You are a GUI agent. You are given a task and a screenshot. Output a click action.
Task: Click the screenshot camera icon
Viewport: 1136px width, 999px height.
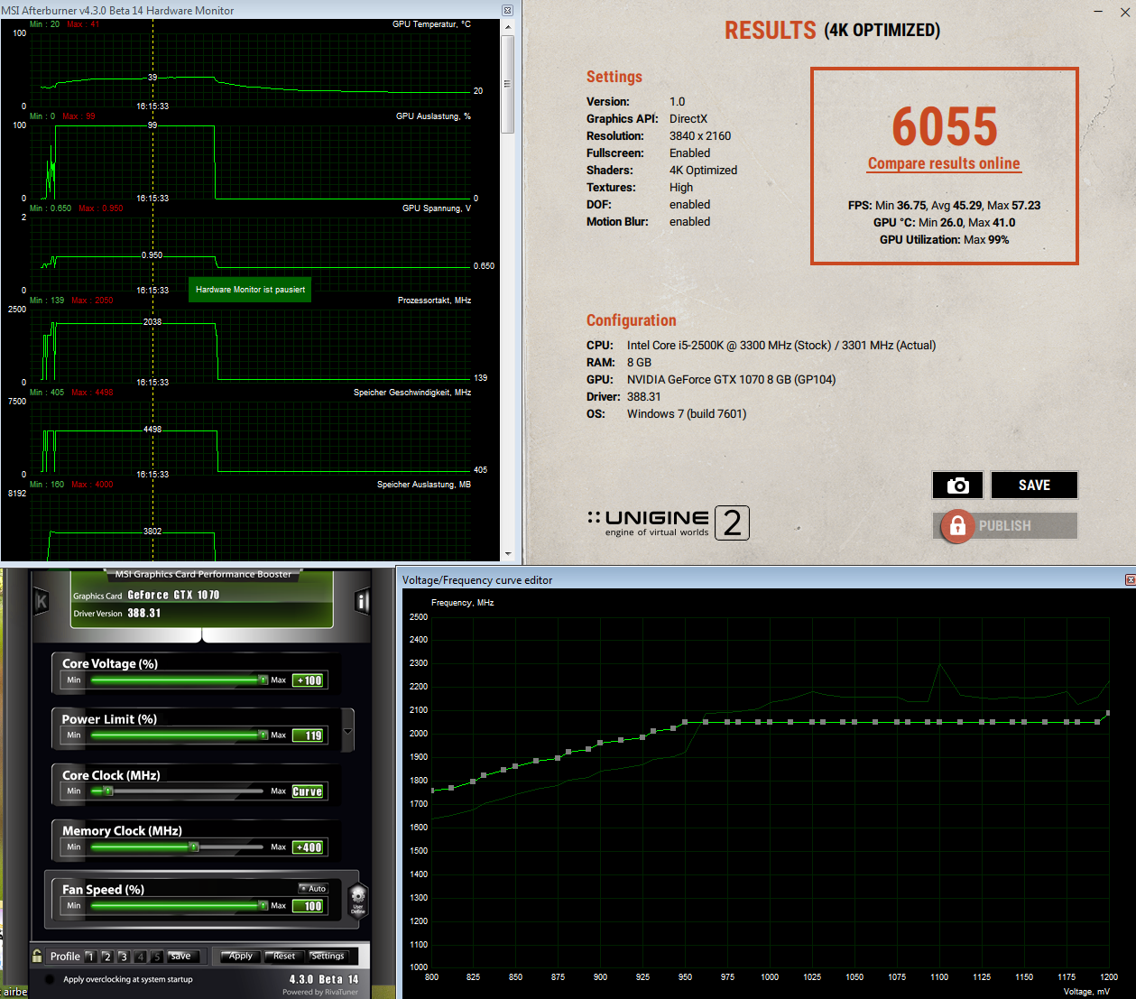pos(957,486)
